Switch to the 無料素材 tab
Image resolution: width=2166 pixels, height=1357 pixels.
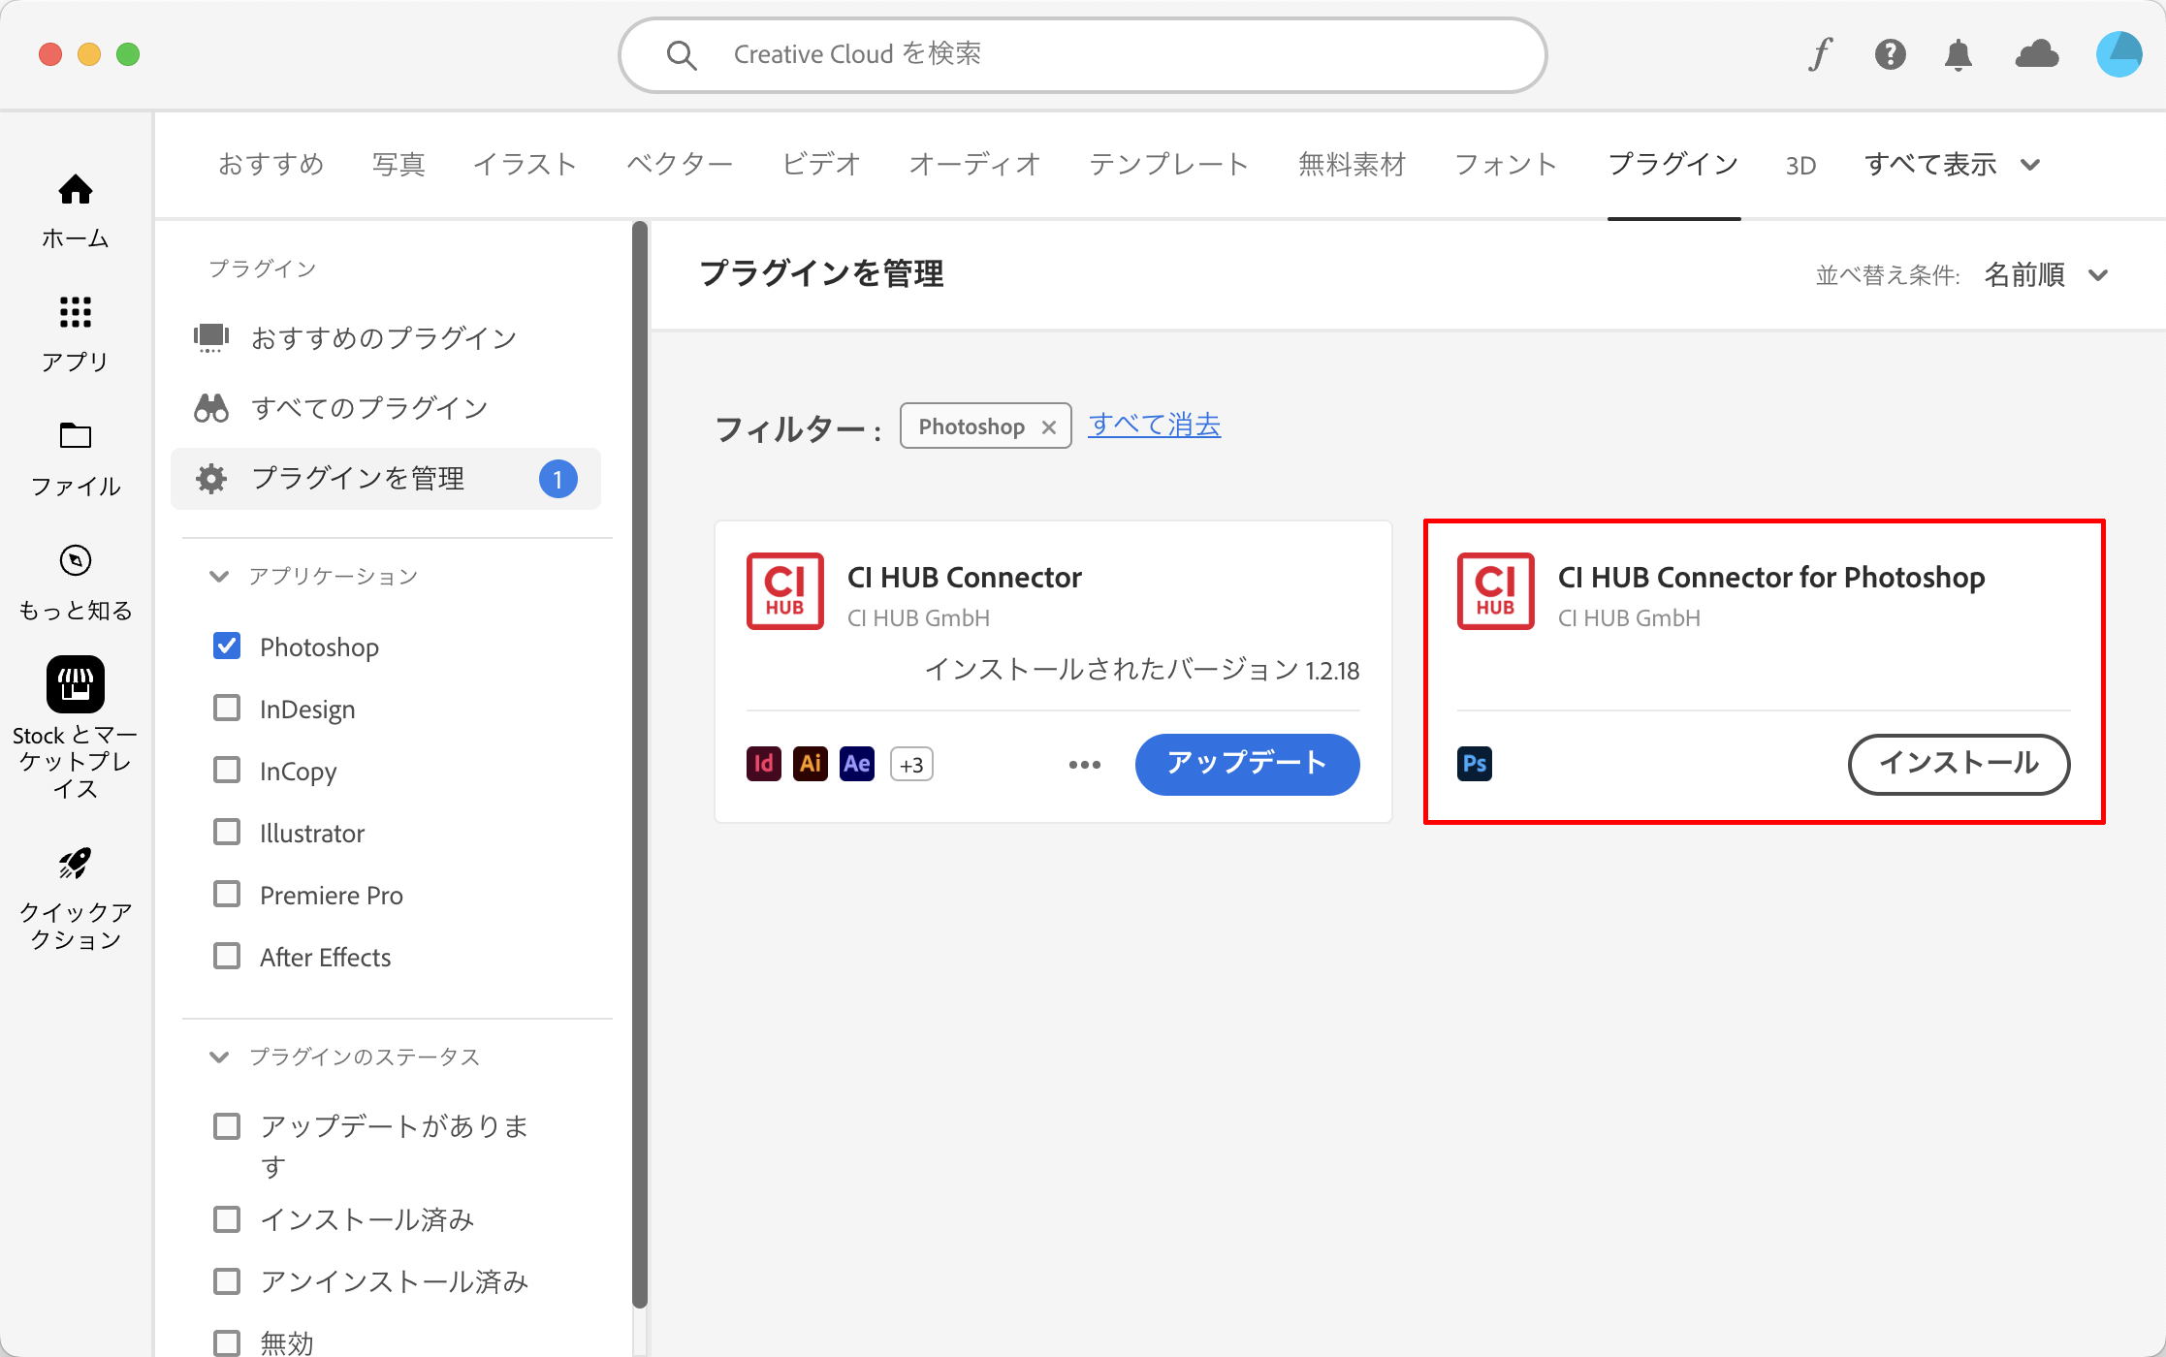coord(1352,165)
